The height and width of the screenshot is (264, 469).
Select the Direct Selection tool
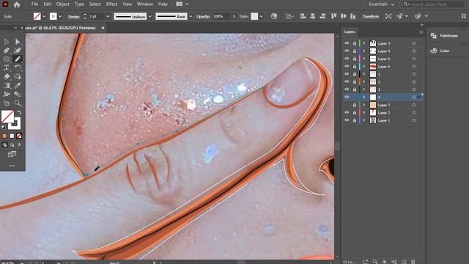click(18, 42)
